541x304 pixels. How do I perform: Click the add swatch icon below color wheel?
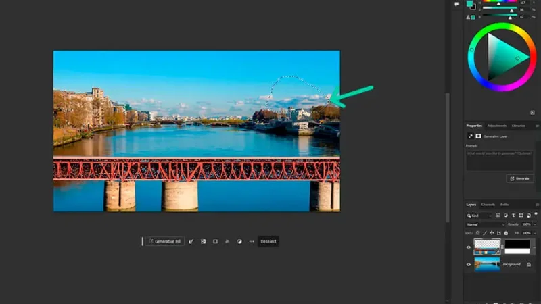coord(532,113)
